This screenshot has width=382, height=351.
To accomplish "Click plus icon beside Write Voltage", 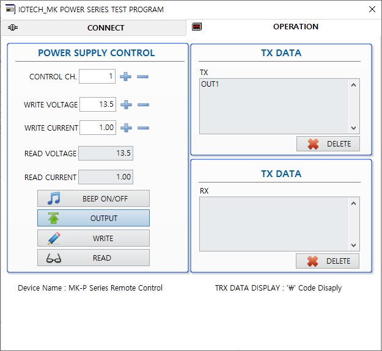I will point(126,104).
